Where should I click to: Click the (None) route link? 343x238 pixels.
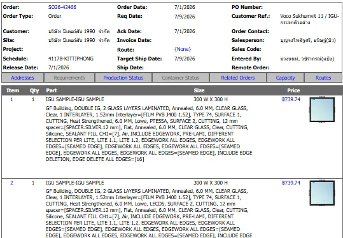[183, 49]
